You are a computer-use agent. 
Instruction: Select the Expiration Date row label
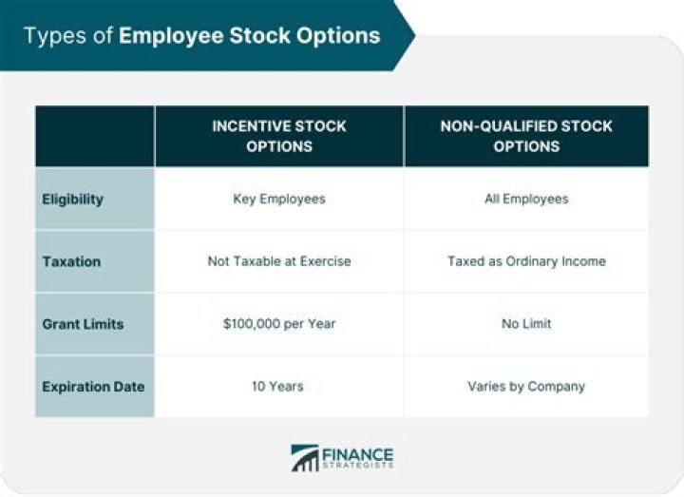[93, 387]
